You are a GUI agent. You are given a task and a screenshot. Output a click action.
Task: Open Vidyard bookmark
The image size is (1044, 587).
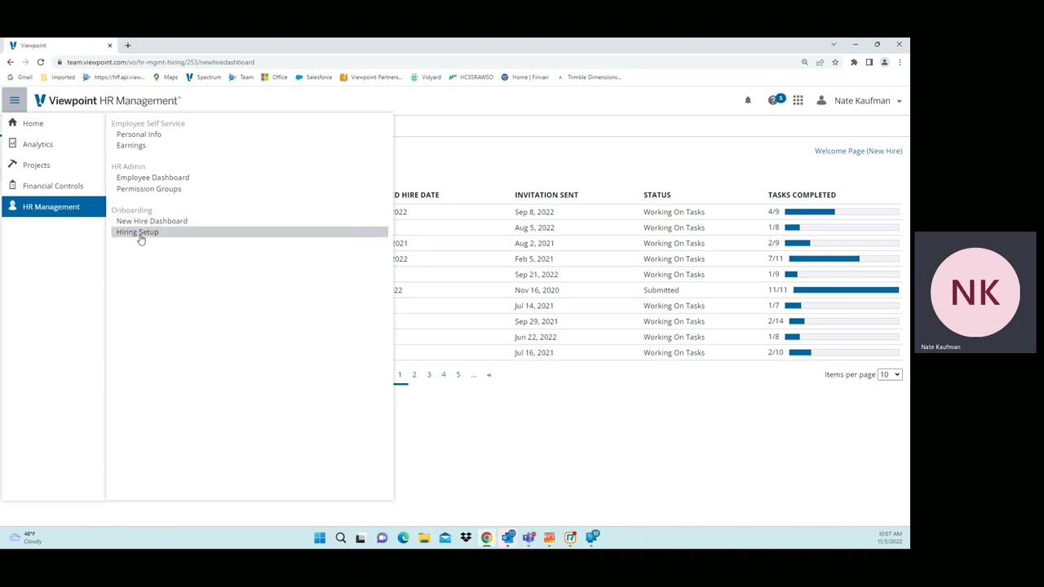[426, 77]
